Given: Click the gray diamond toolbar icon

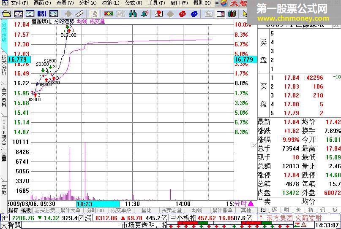Looking at the screenshot, I should pos(170,14).
